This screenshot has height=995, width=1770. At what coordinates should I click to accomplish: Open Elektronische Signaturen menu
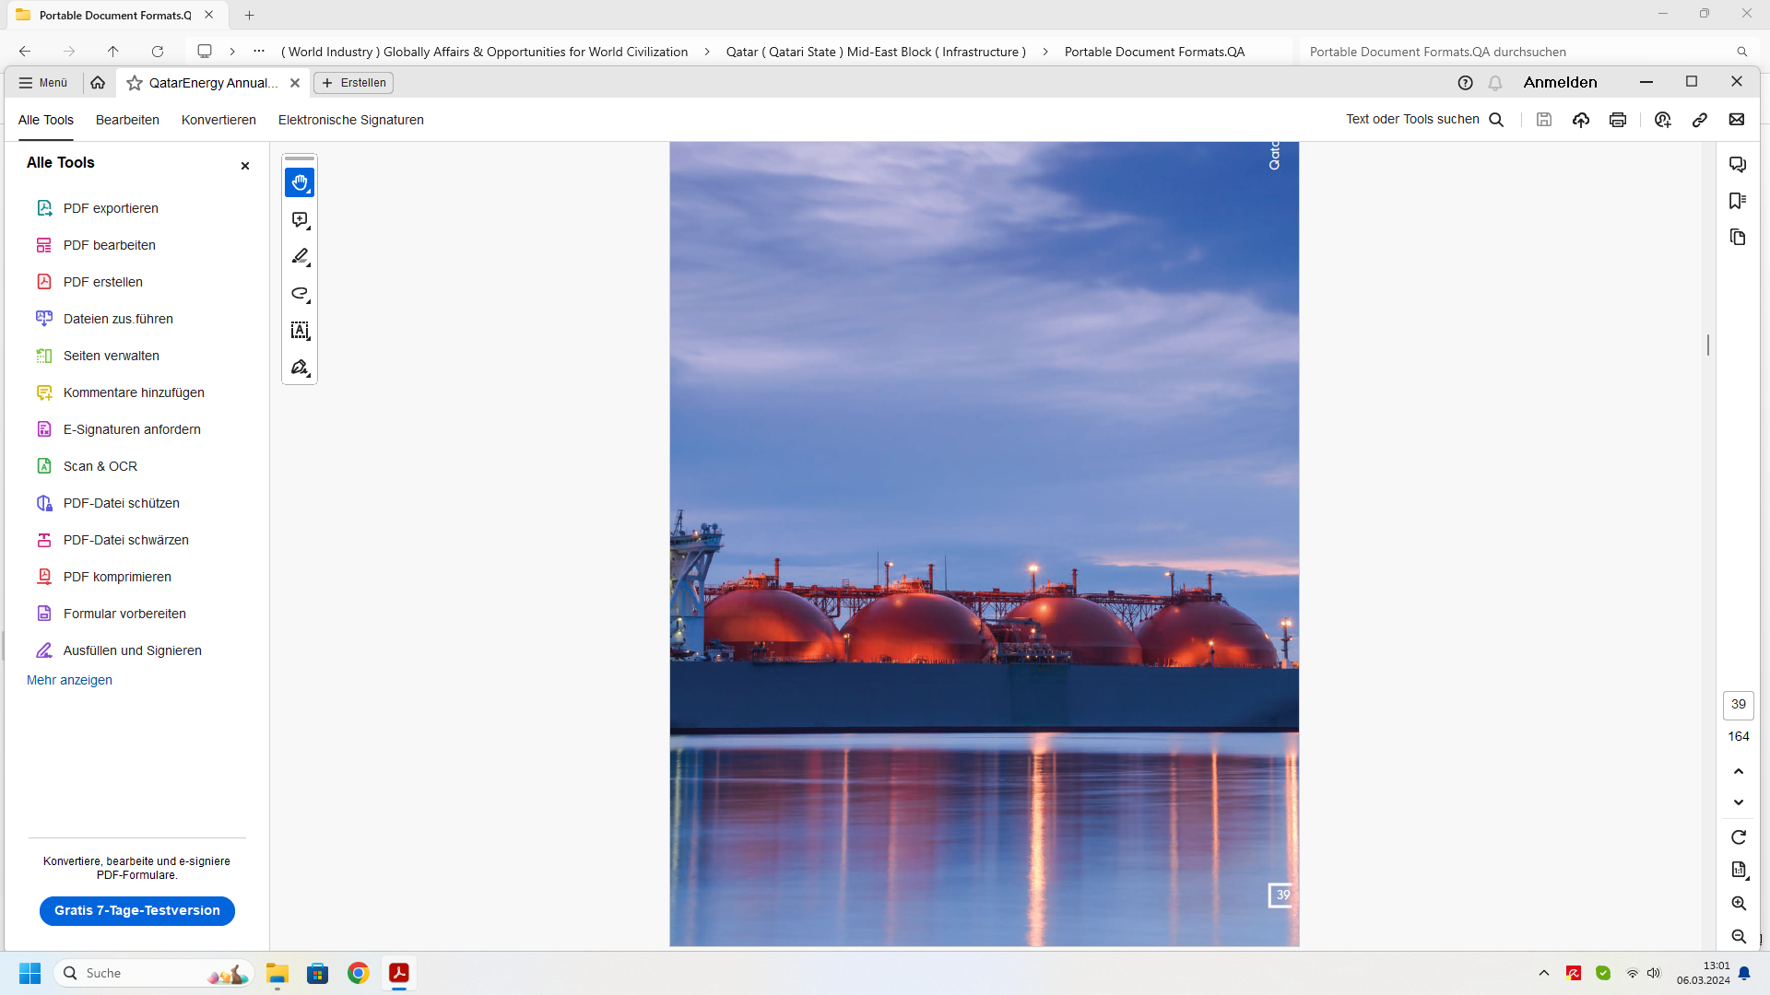click(x=351, y=120)
